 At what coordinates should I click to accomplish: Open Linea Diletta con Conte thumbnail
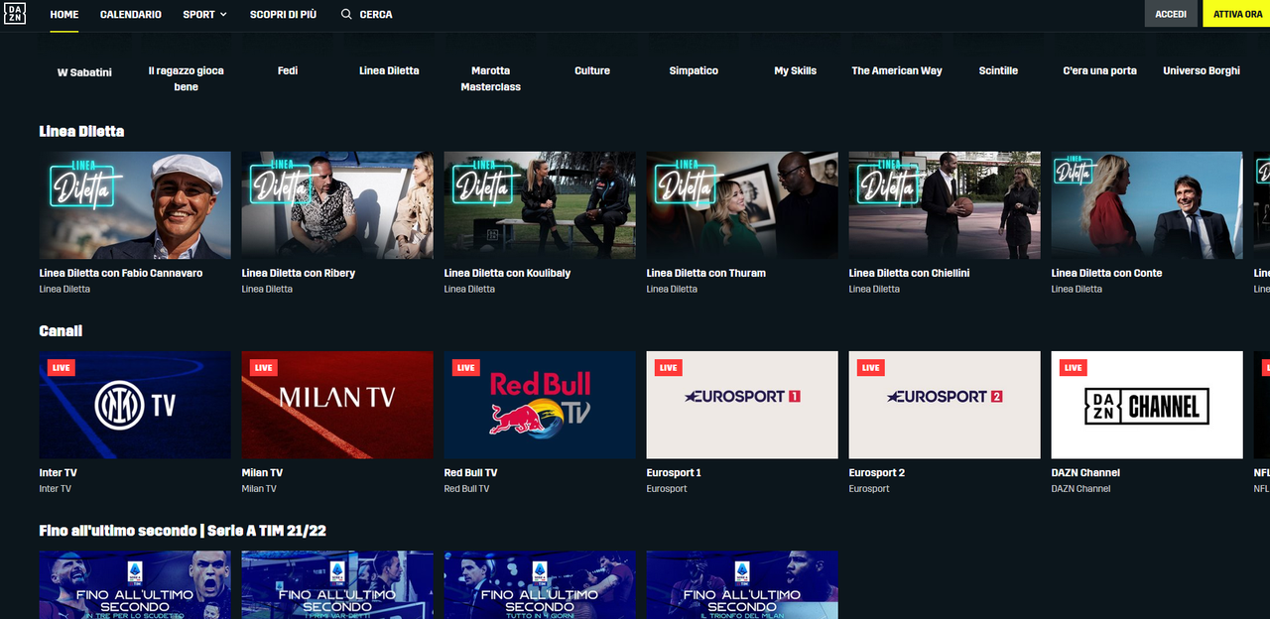pyautogui.click(x=1147, y=205)
